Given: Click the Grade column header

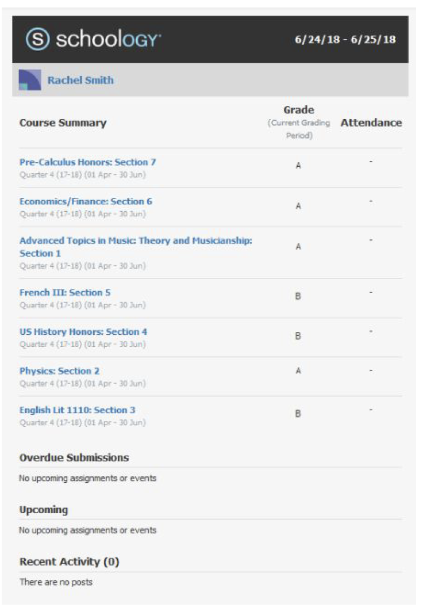Looking at the screenshot, I should pos(298,110).
